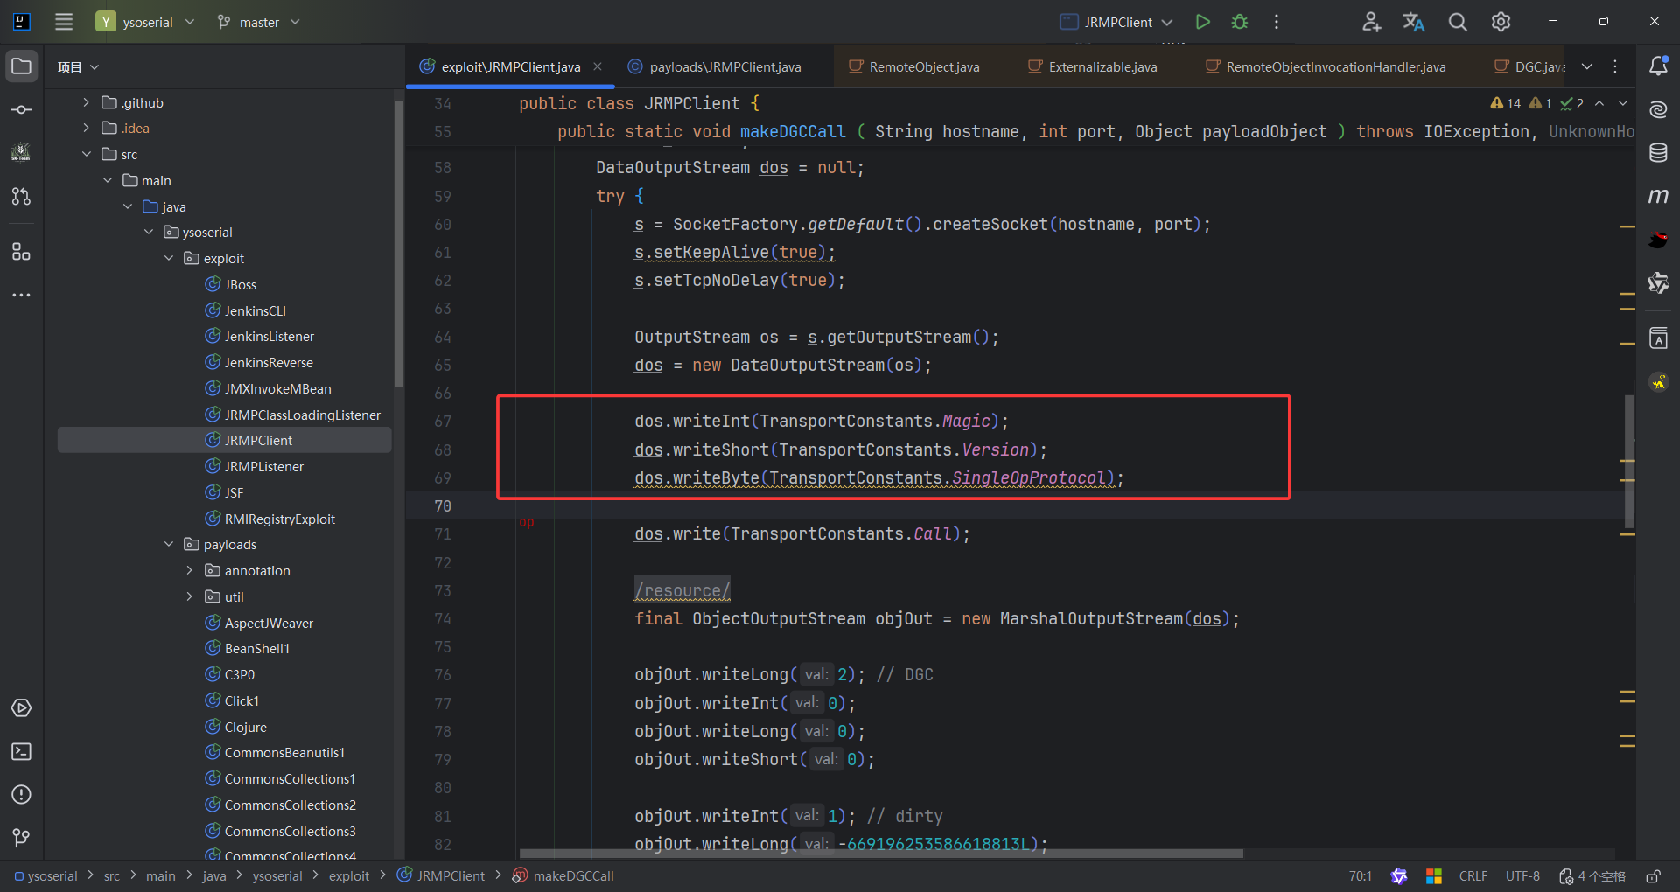Open the JRMPClient run configuration dropdown

(x=1116, y=22)
